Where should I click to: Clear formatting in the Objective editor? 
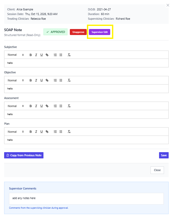click(69, 80)
